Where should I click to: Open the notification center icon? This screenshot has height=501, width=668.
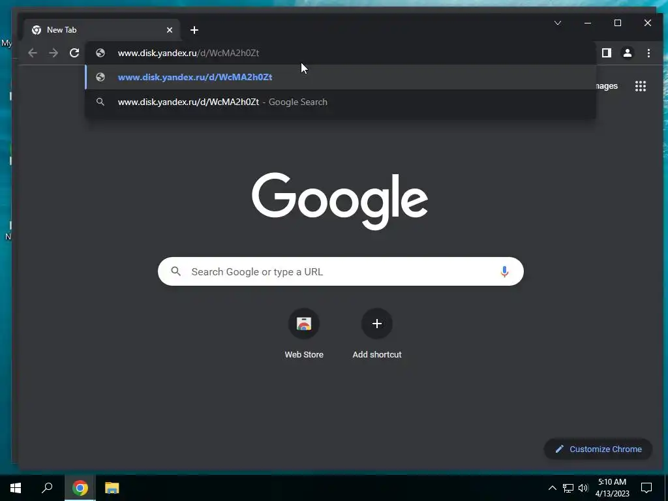tap(646, 488)
